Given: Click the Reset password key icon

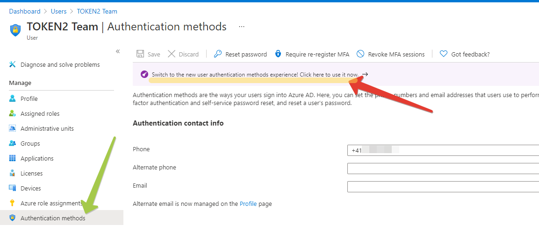Looking at the screenshot, I should [x=218, y=54].
